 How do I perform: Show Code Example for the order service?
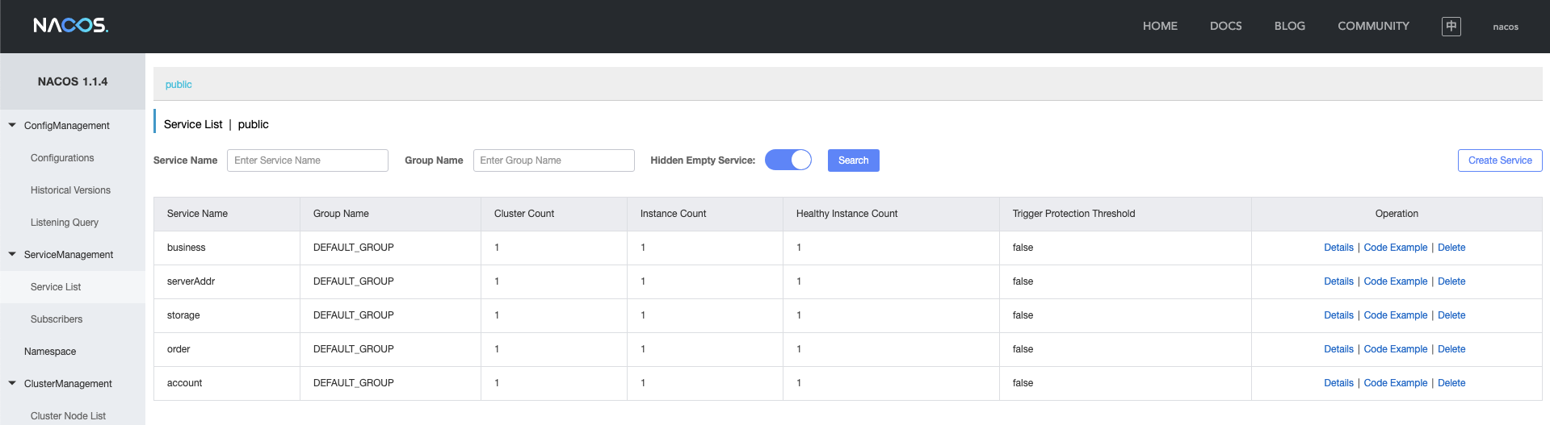click(1395, 349)
